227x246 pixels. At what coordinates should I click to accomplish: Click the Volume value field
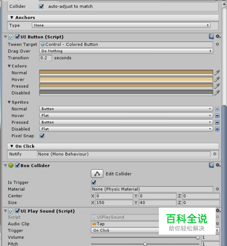pos(211,237)
